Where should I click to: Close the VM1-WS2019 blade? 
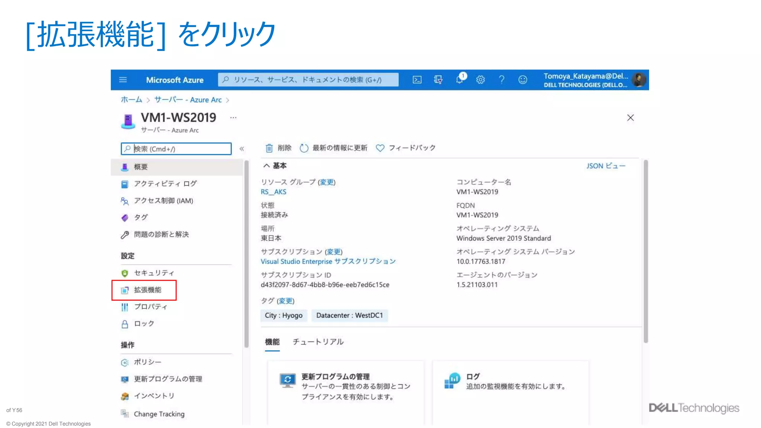click(x=630, y=118)
